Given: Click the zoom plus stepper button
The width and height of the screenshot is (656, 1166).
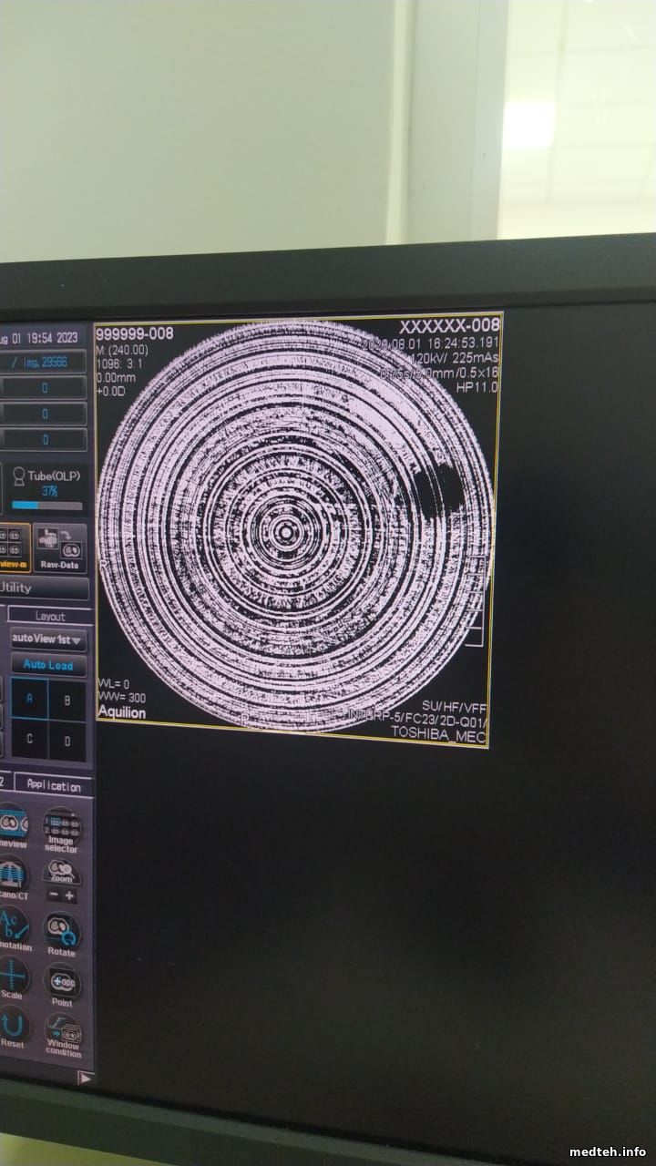Looking at the screenshot, I should click(70, 896).
